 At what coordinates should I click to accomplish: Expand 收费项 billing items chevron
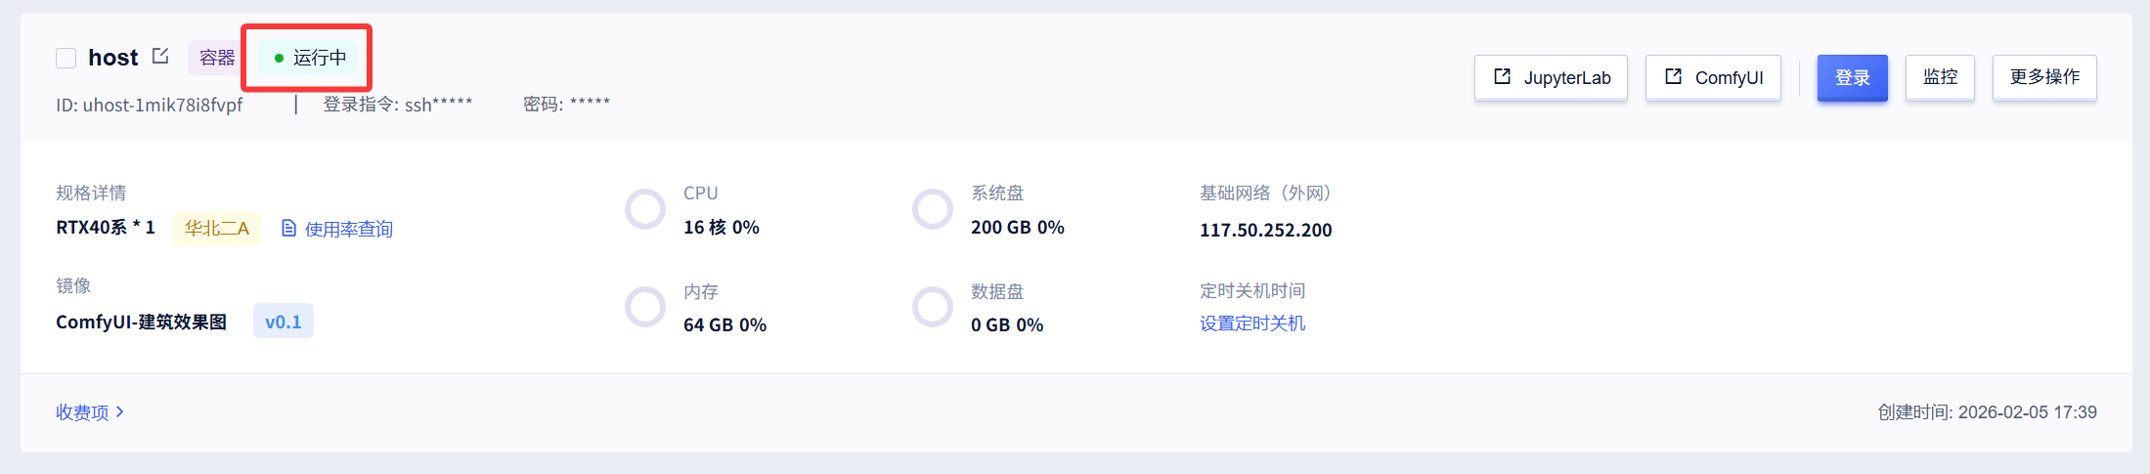point(119,411)
